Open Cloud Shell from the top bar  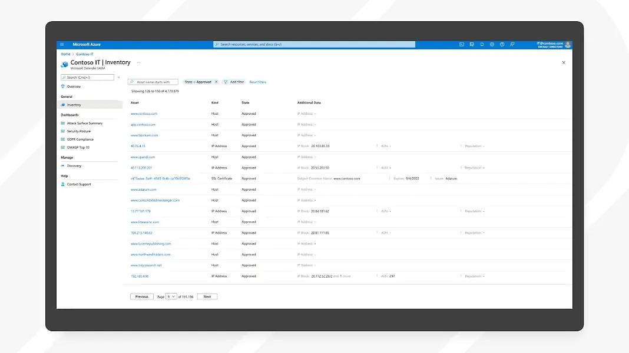[462, 45]
